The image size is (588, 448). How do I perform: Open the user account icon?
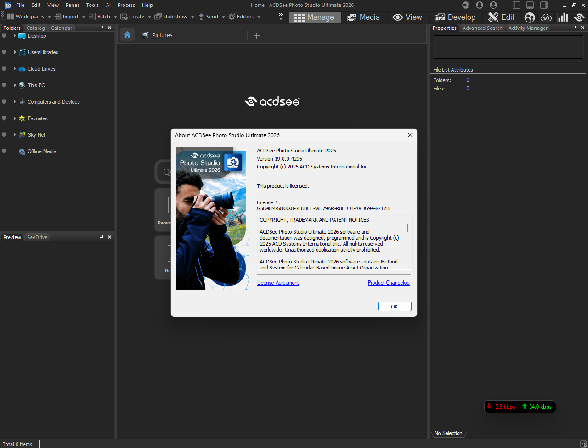[493, 5]
